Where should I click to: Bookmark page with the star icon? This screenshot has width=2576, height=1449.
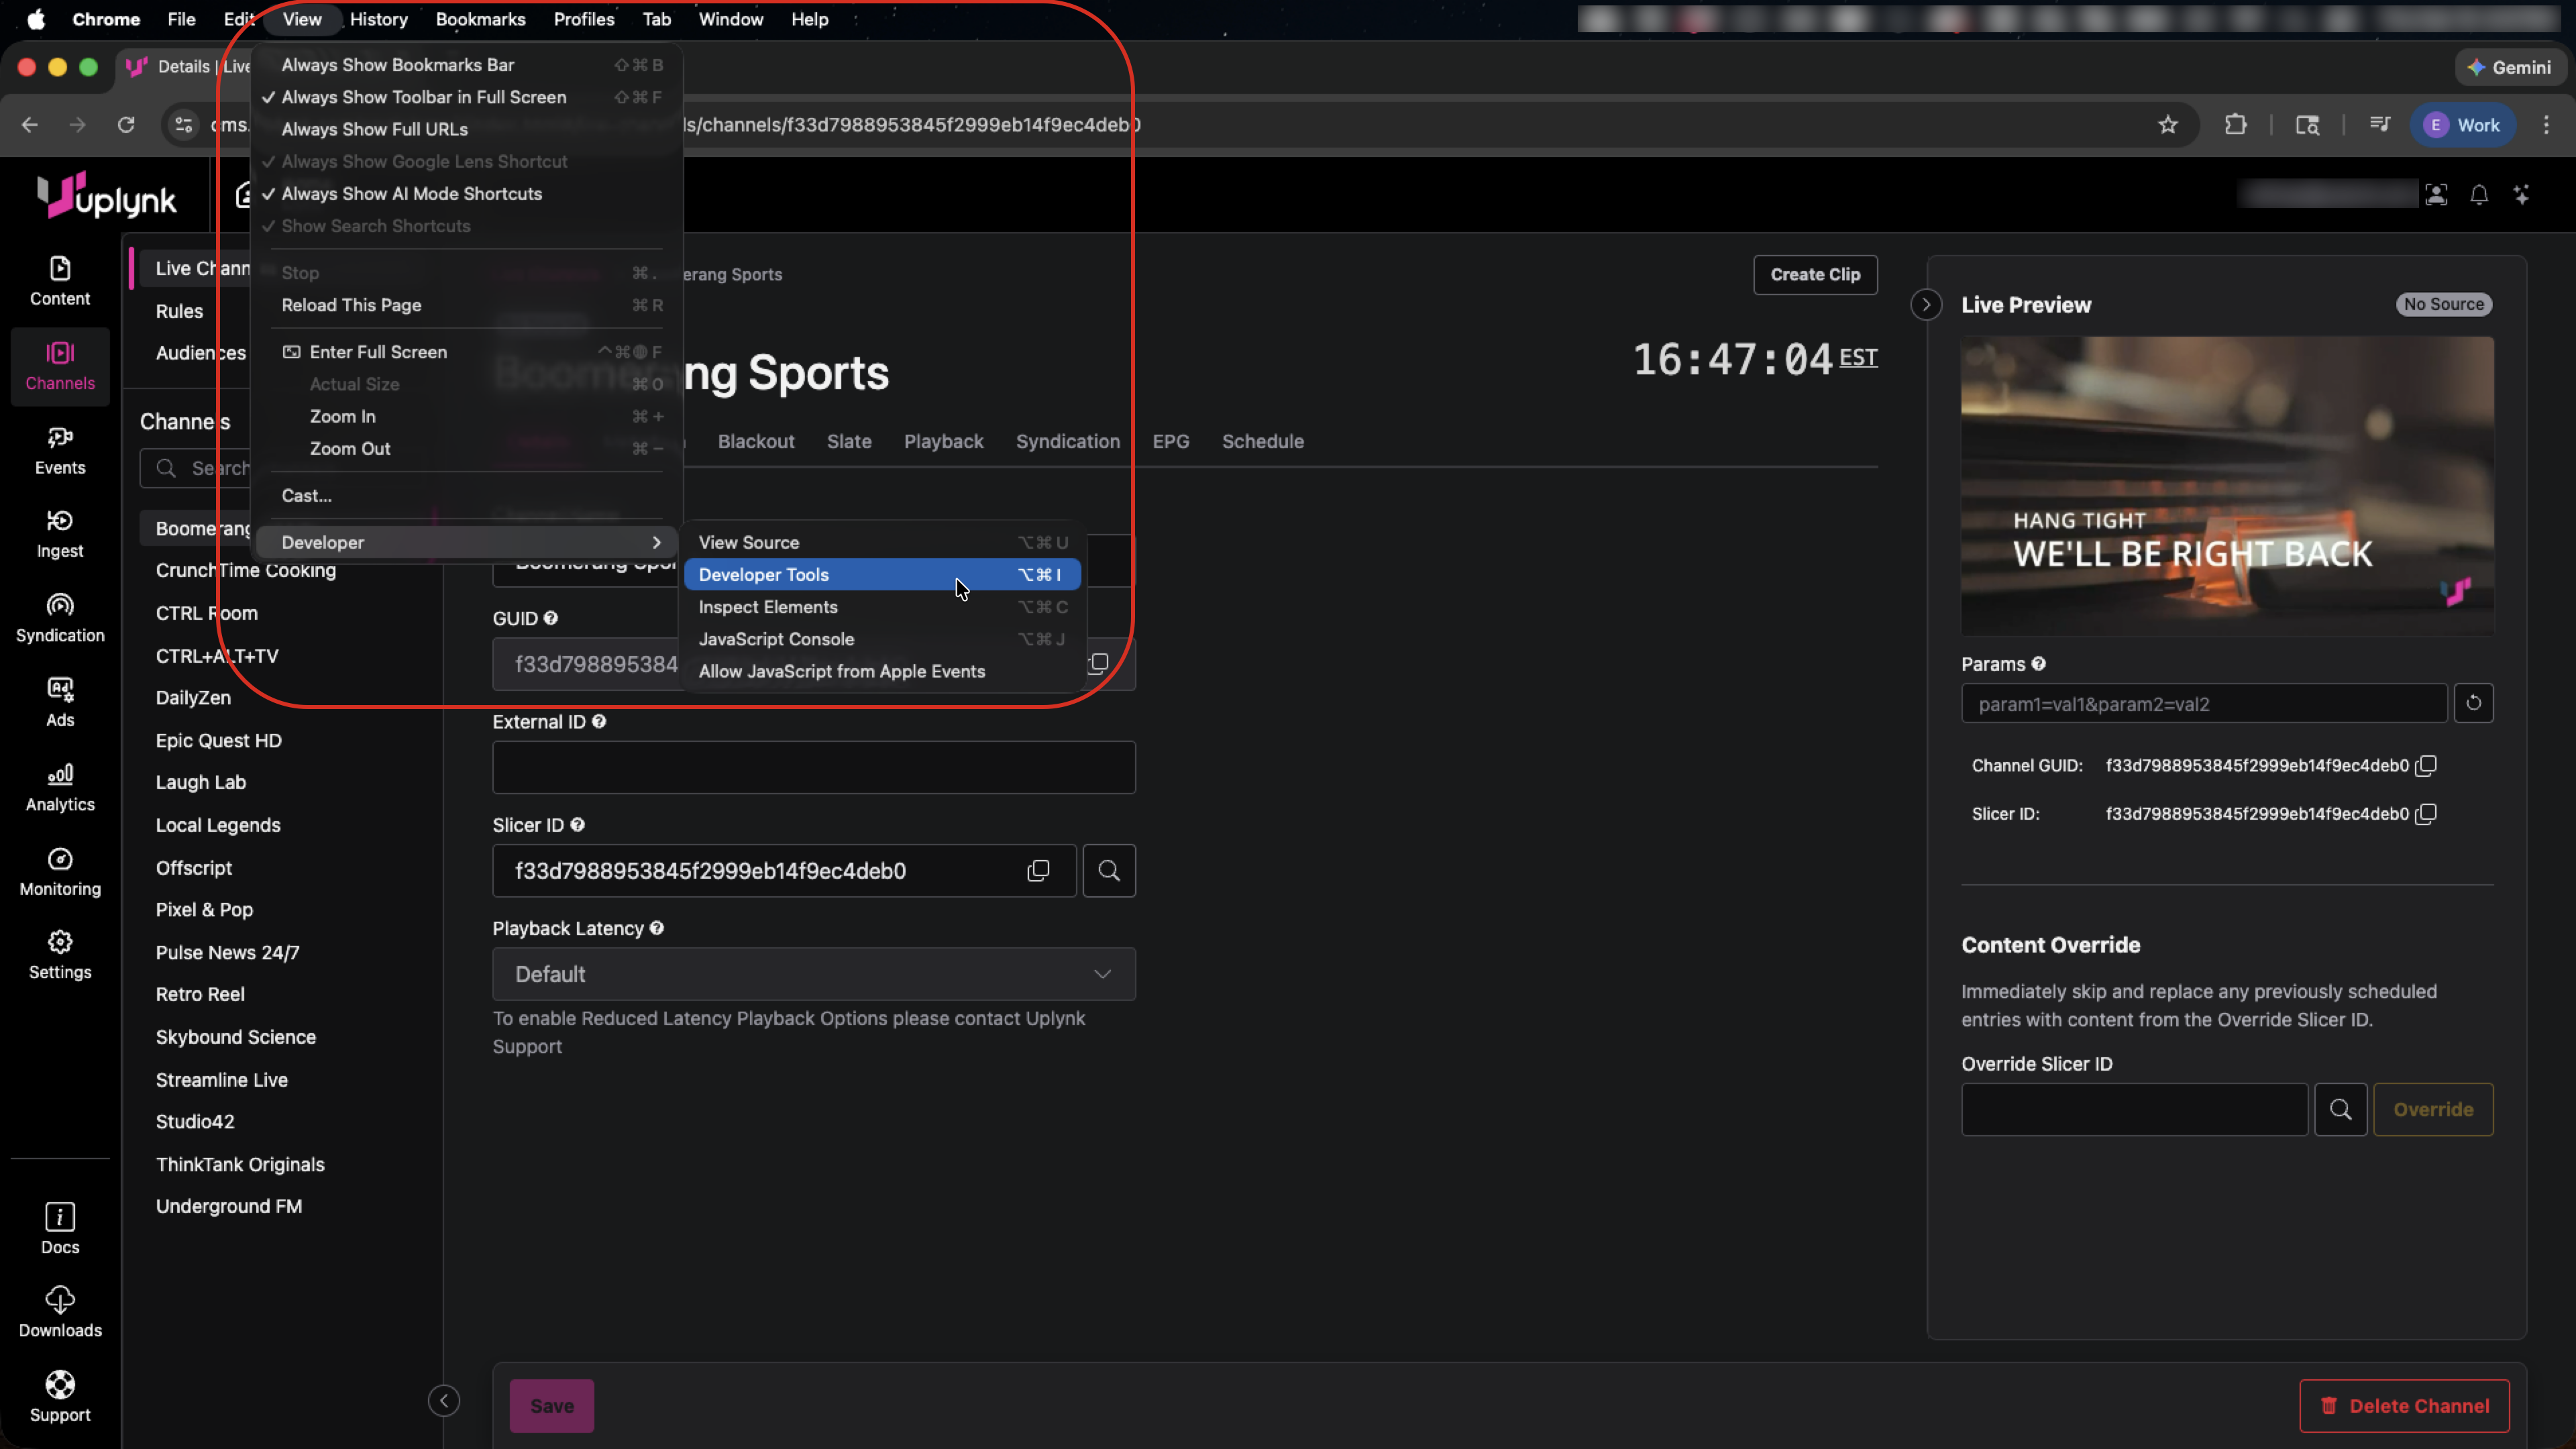pyautogui.click(x=2167, y=125)
